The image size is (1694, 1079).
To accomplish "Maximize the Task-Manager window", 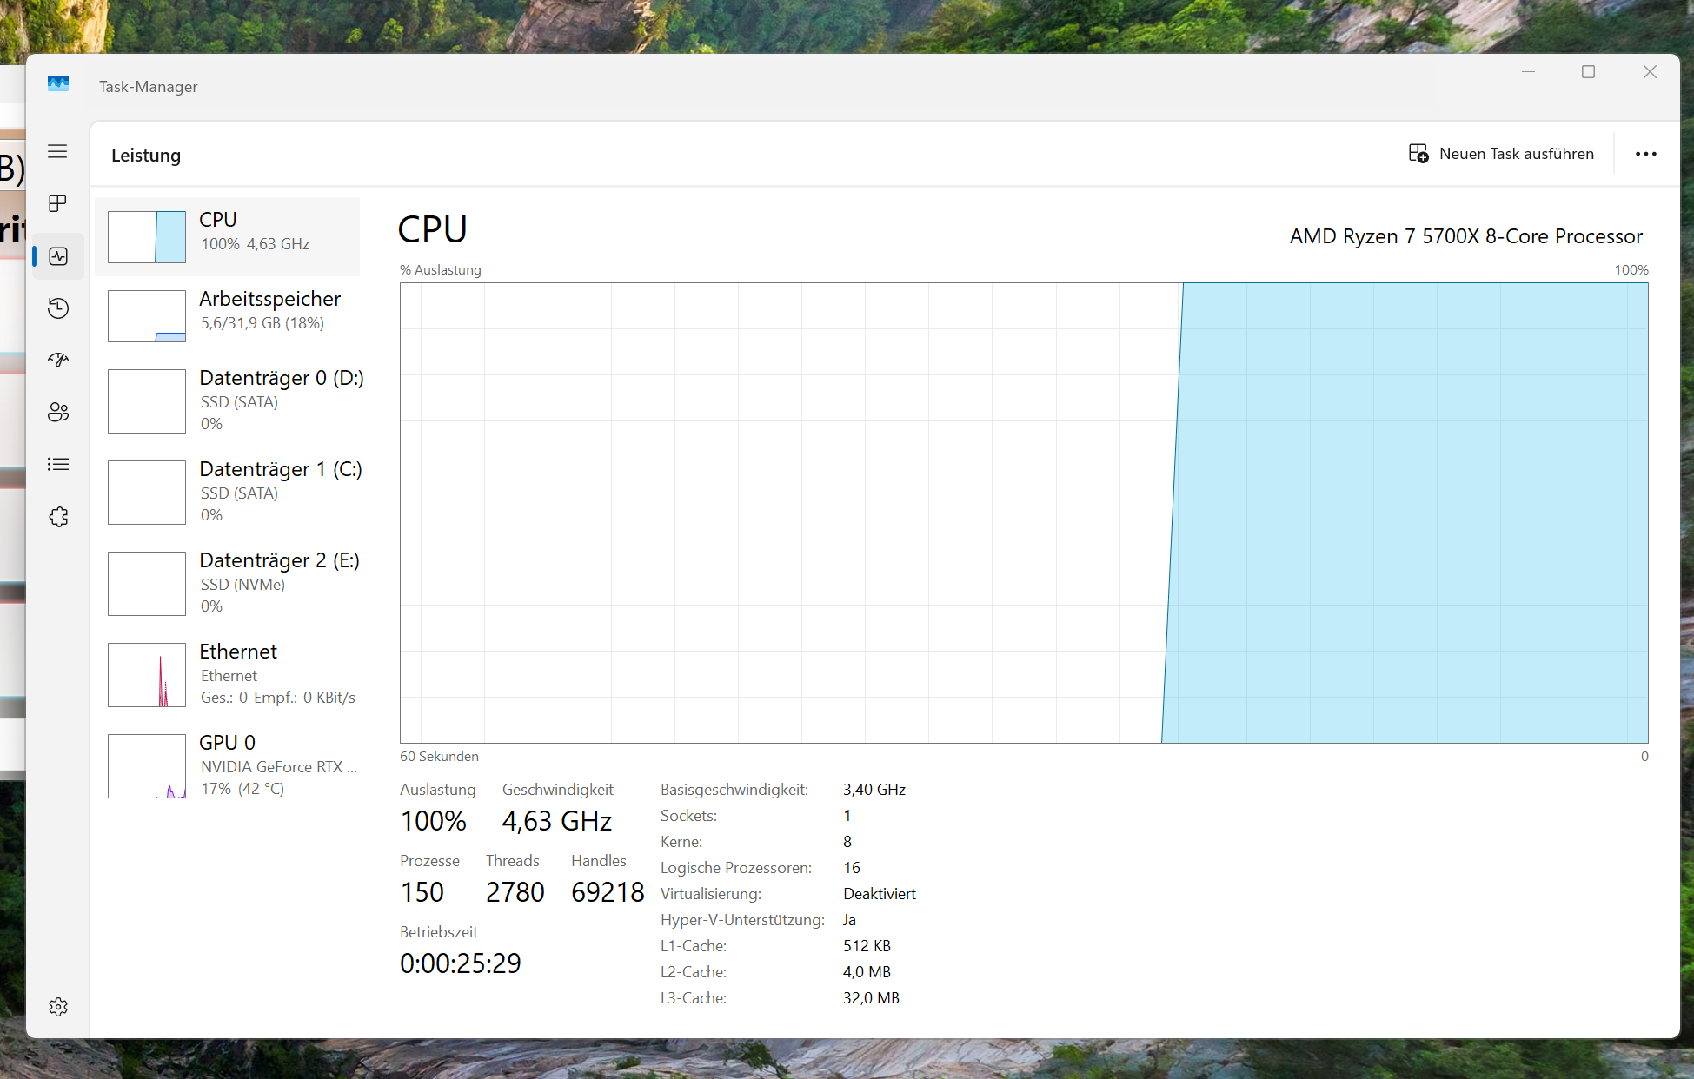I will pyautogui.click(x=1588, y=72).
